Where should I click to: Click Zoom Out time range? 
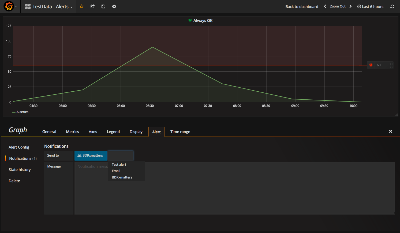338,6
